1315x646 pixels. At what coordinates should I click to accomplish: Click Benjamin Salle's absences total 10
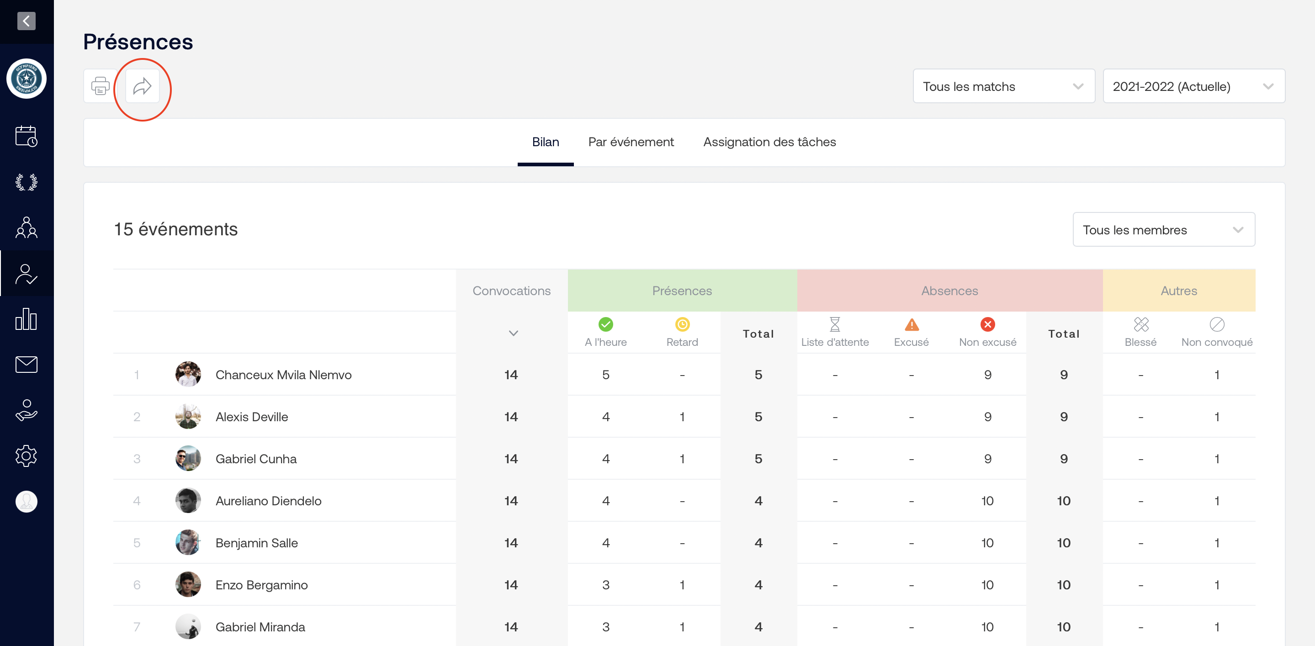(1064, 542)
